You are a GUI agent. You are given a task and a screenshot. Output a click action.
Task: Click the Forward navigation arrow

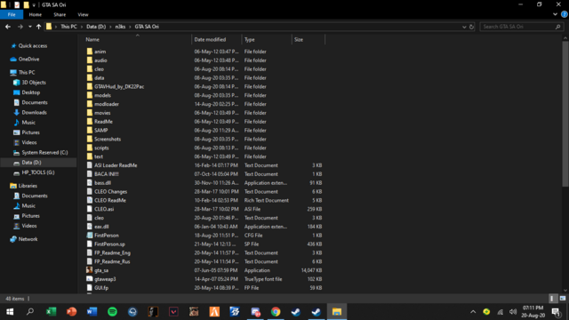pyautogui.click(x=20, y=27)
